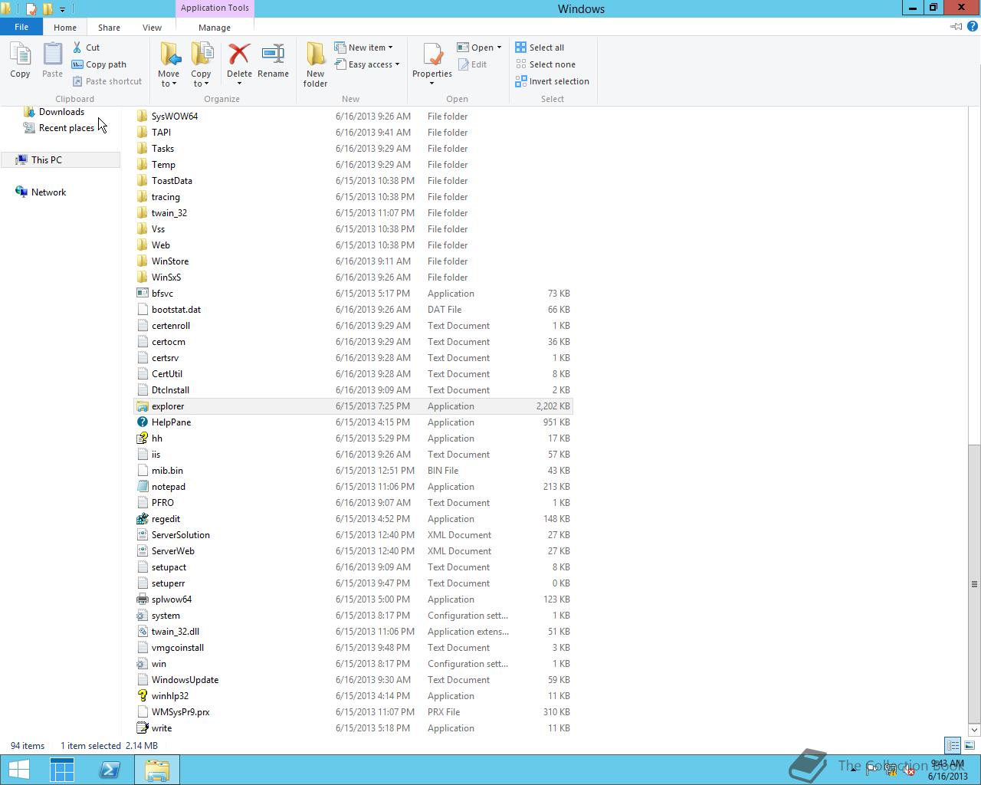981x785 pixels.
Task: Open Downloads in navigation pane
Action: tap(61, 112)
